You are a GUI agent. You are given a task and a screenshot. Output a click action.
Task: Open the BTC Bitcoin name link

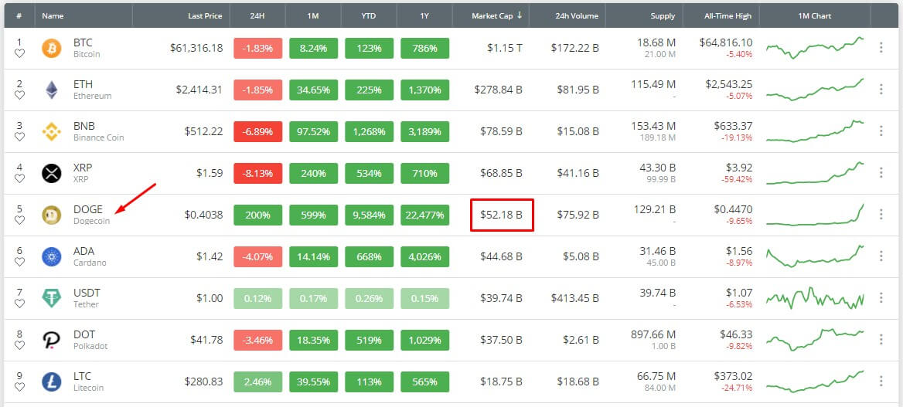tap(87, 48)
